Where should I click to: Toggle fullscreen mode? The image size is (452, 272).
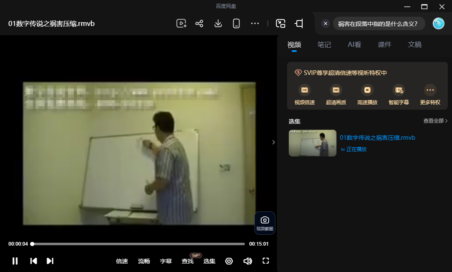click(x=266, y=261)
